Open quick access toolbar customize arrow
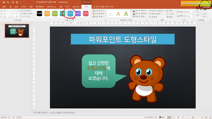The image size is (212, 119). [21, 2]
